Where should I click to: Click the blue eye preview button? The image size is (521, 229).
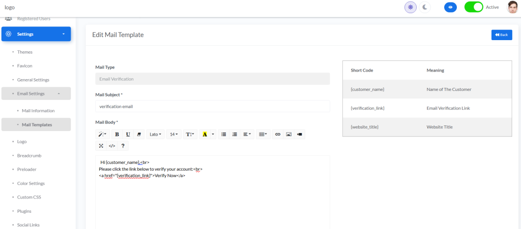[450, 7]
